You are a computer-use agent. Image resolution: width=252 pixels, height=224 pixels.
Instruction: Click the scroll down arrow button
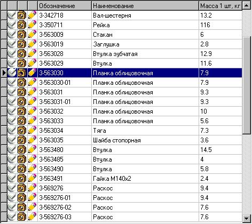pyautogui.click(x=247, y=218)
